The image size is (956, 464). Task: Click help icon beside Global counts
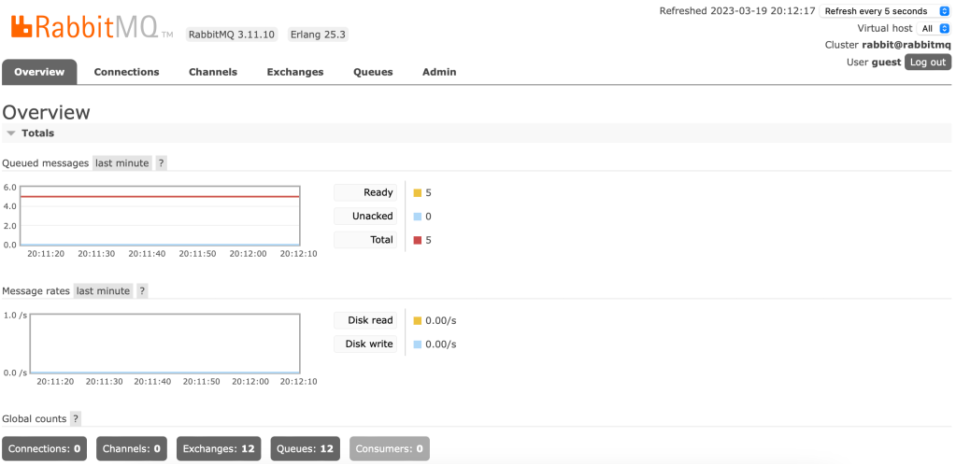point(76,418)
